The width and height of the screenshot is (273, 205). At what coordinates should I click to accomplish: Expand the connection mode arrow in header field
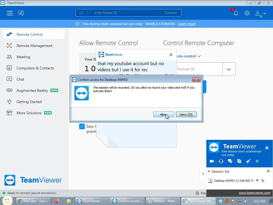tap(88, 13)
